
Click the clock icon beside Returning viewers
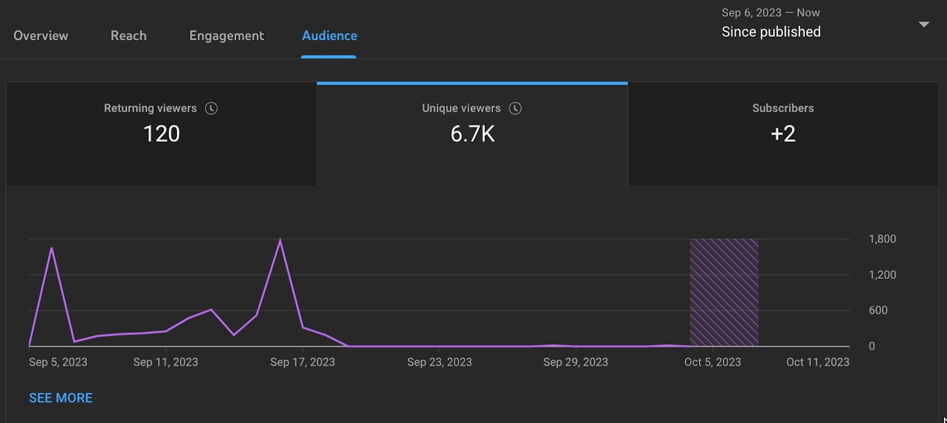pos(211,108)
